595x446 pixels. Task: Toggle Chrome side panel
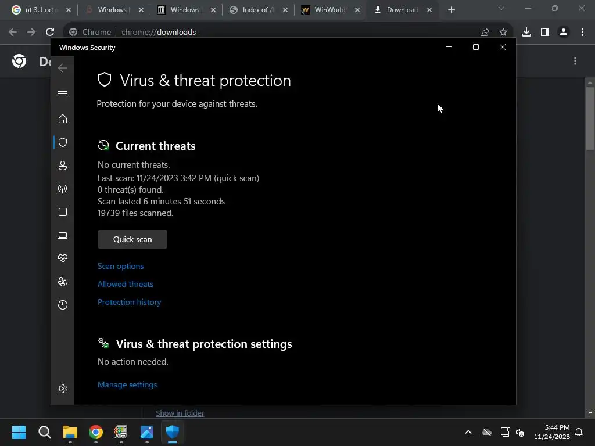point(545,32)
